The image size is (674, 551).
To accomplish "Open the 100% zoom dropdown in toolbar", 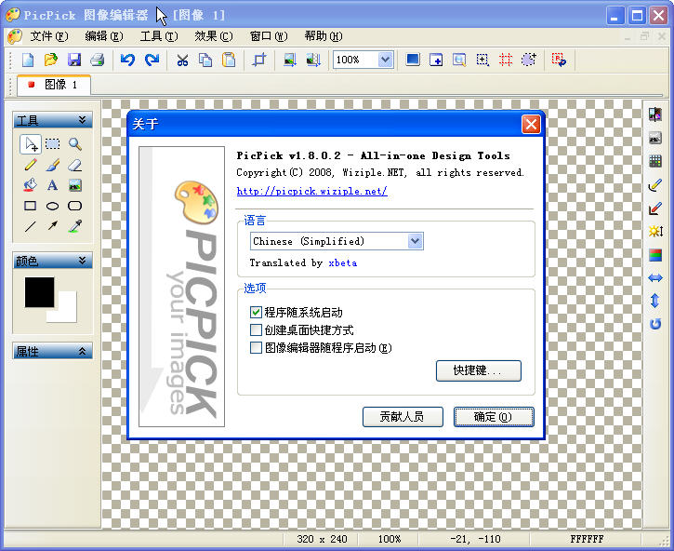I will click(x=386, y=60).
